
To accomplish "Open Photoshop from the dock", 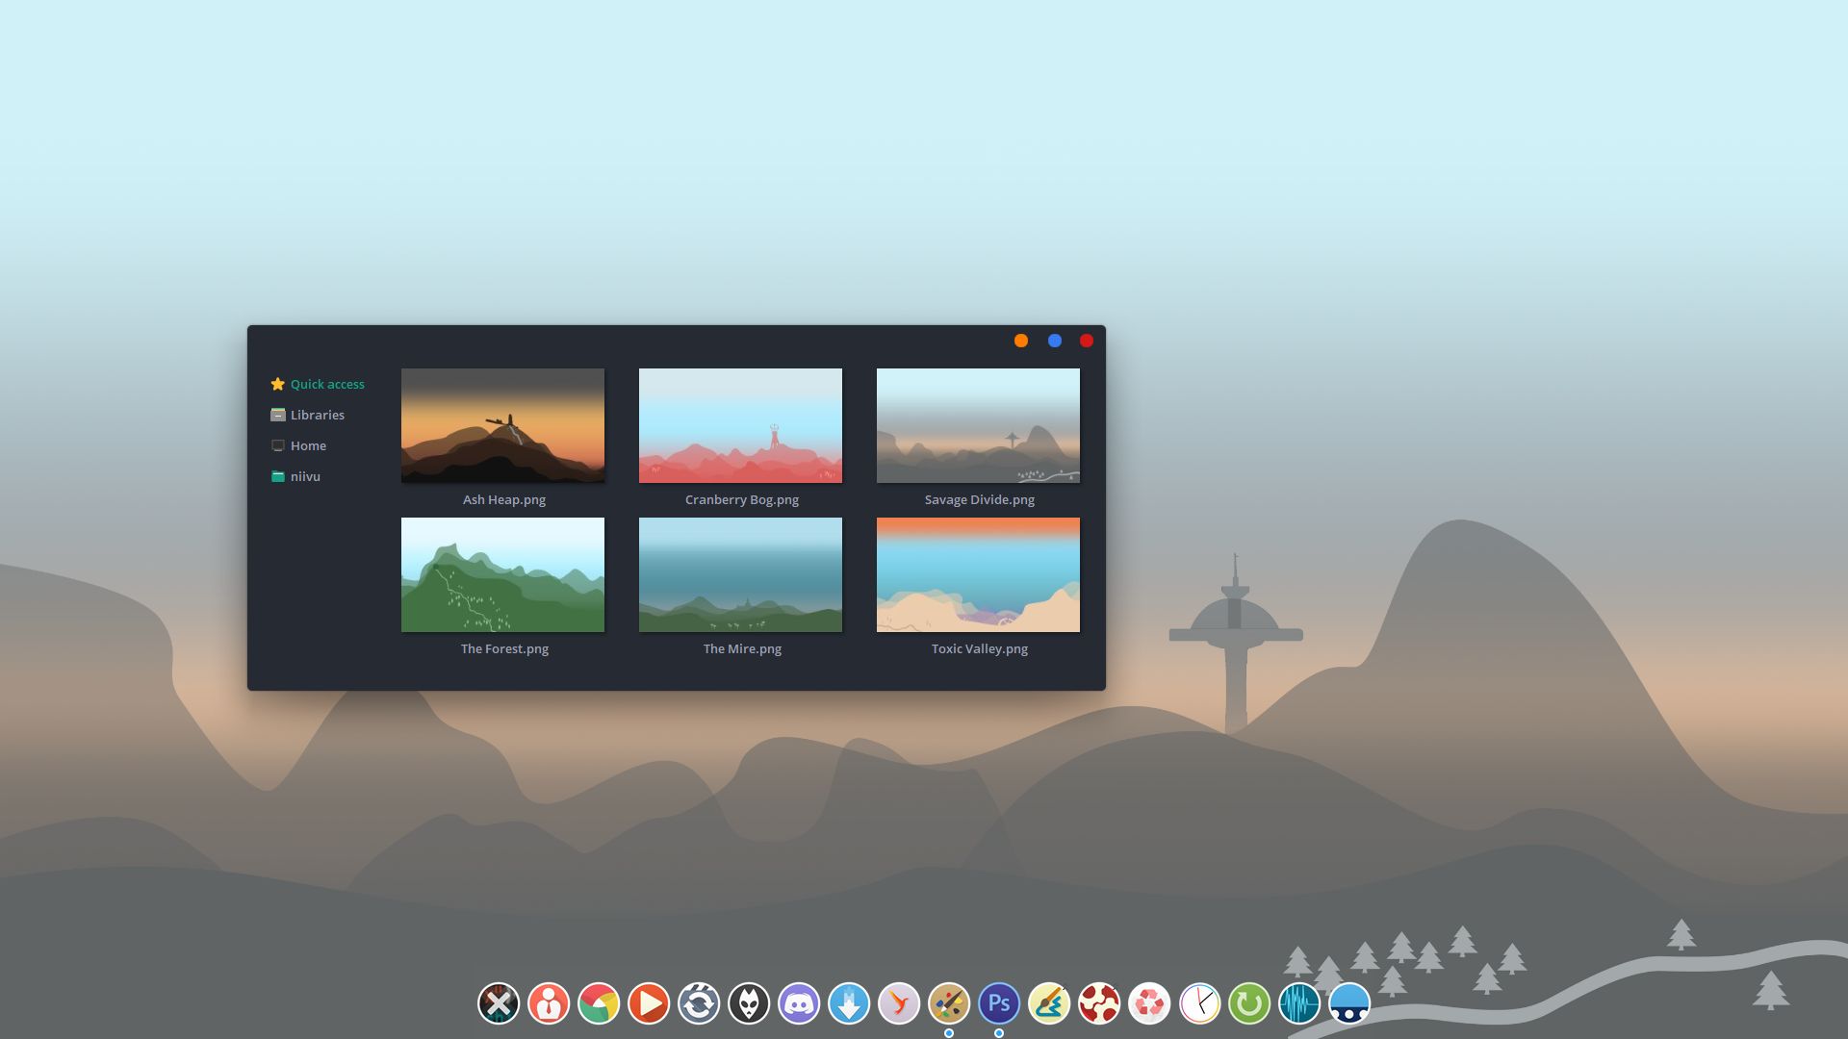I will point(1000,1003).
